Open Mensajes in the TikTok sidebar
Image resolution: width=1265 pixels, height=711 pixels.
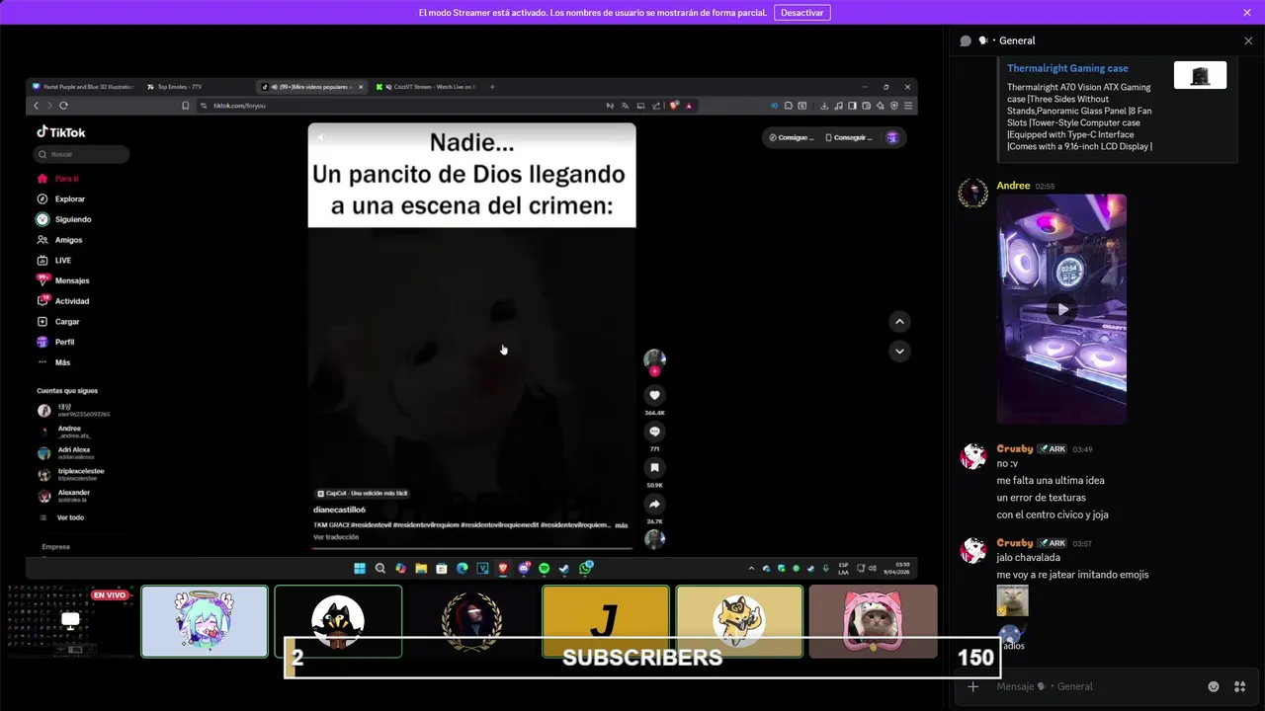tap(63, 280)
